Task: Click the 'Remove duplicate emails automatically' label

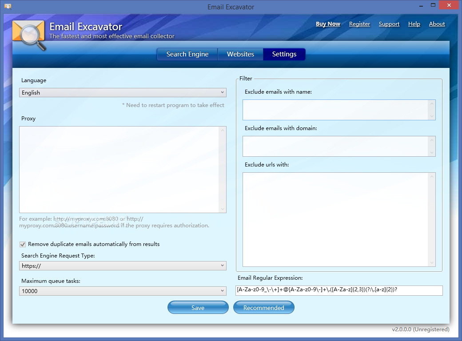Action: point(94,244)
